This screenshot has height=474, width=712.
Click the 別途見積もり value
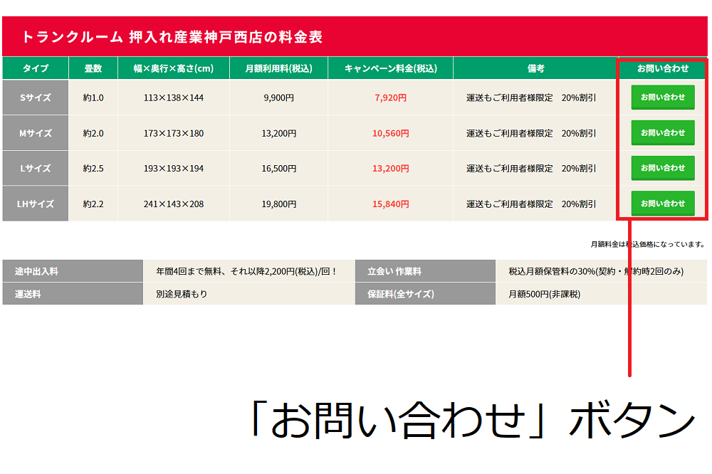pos(182,294)
